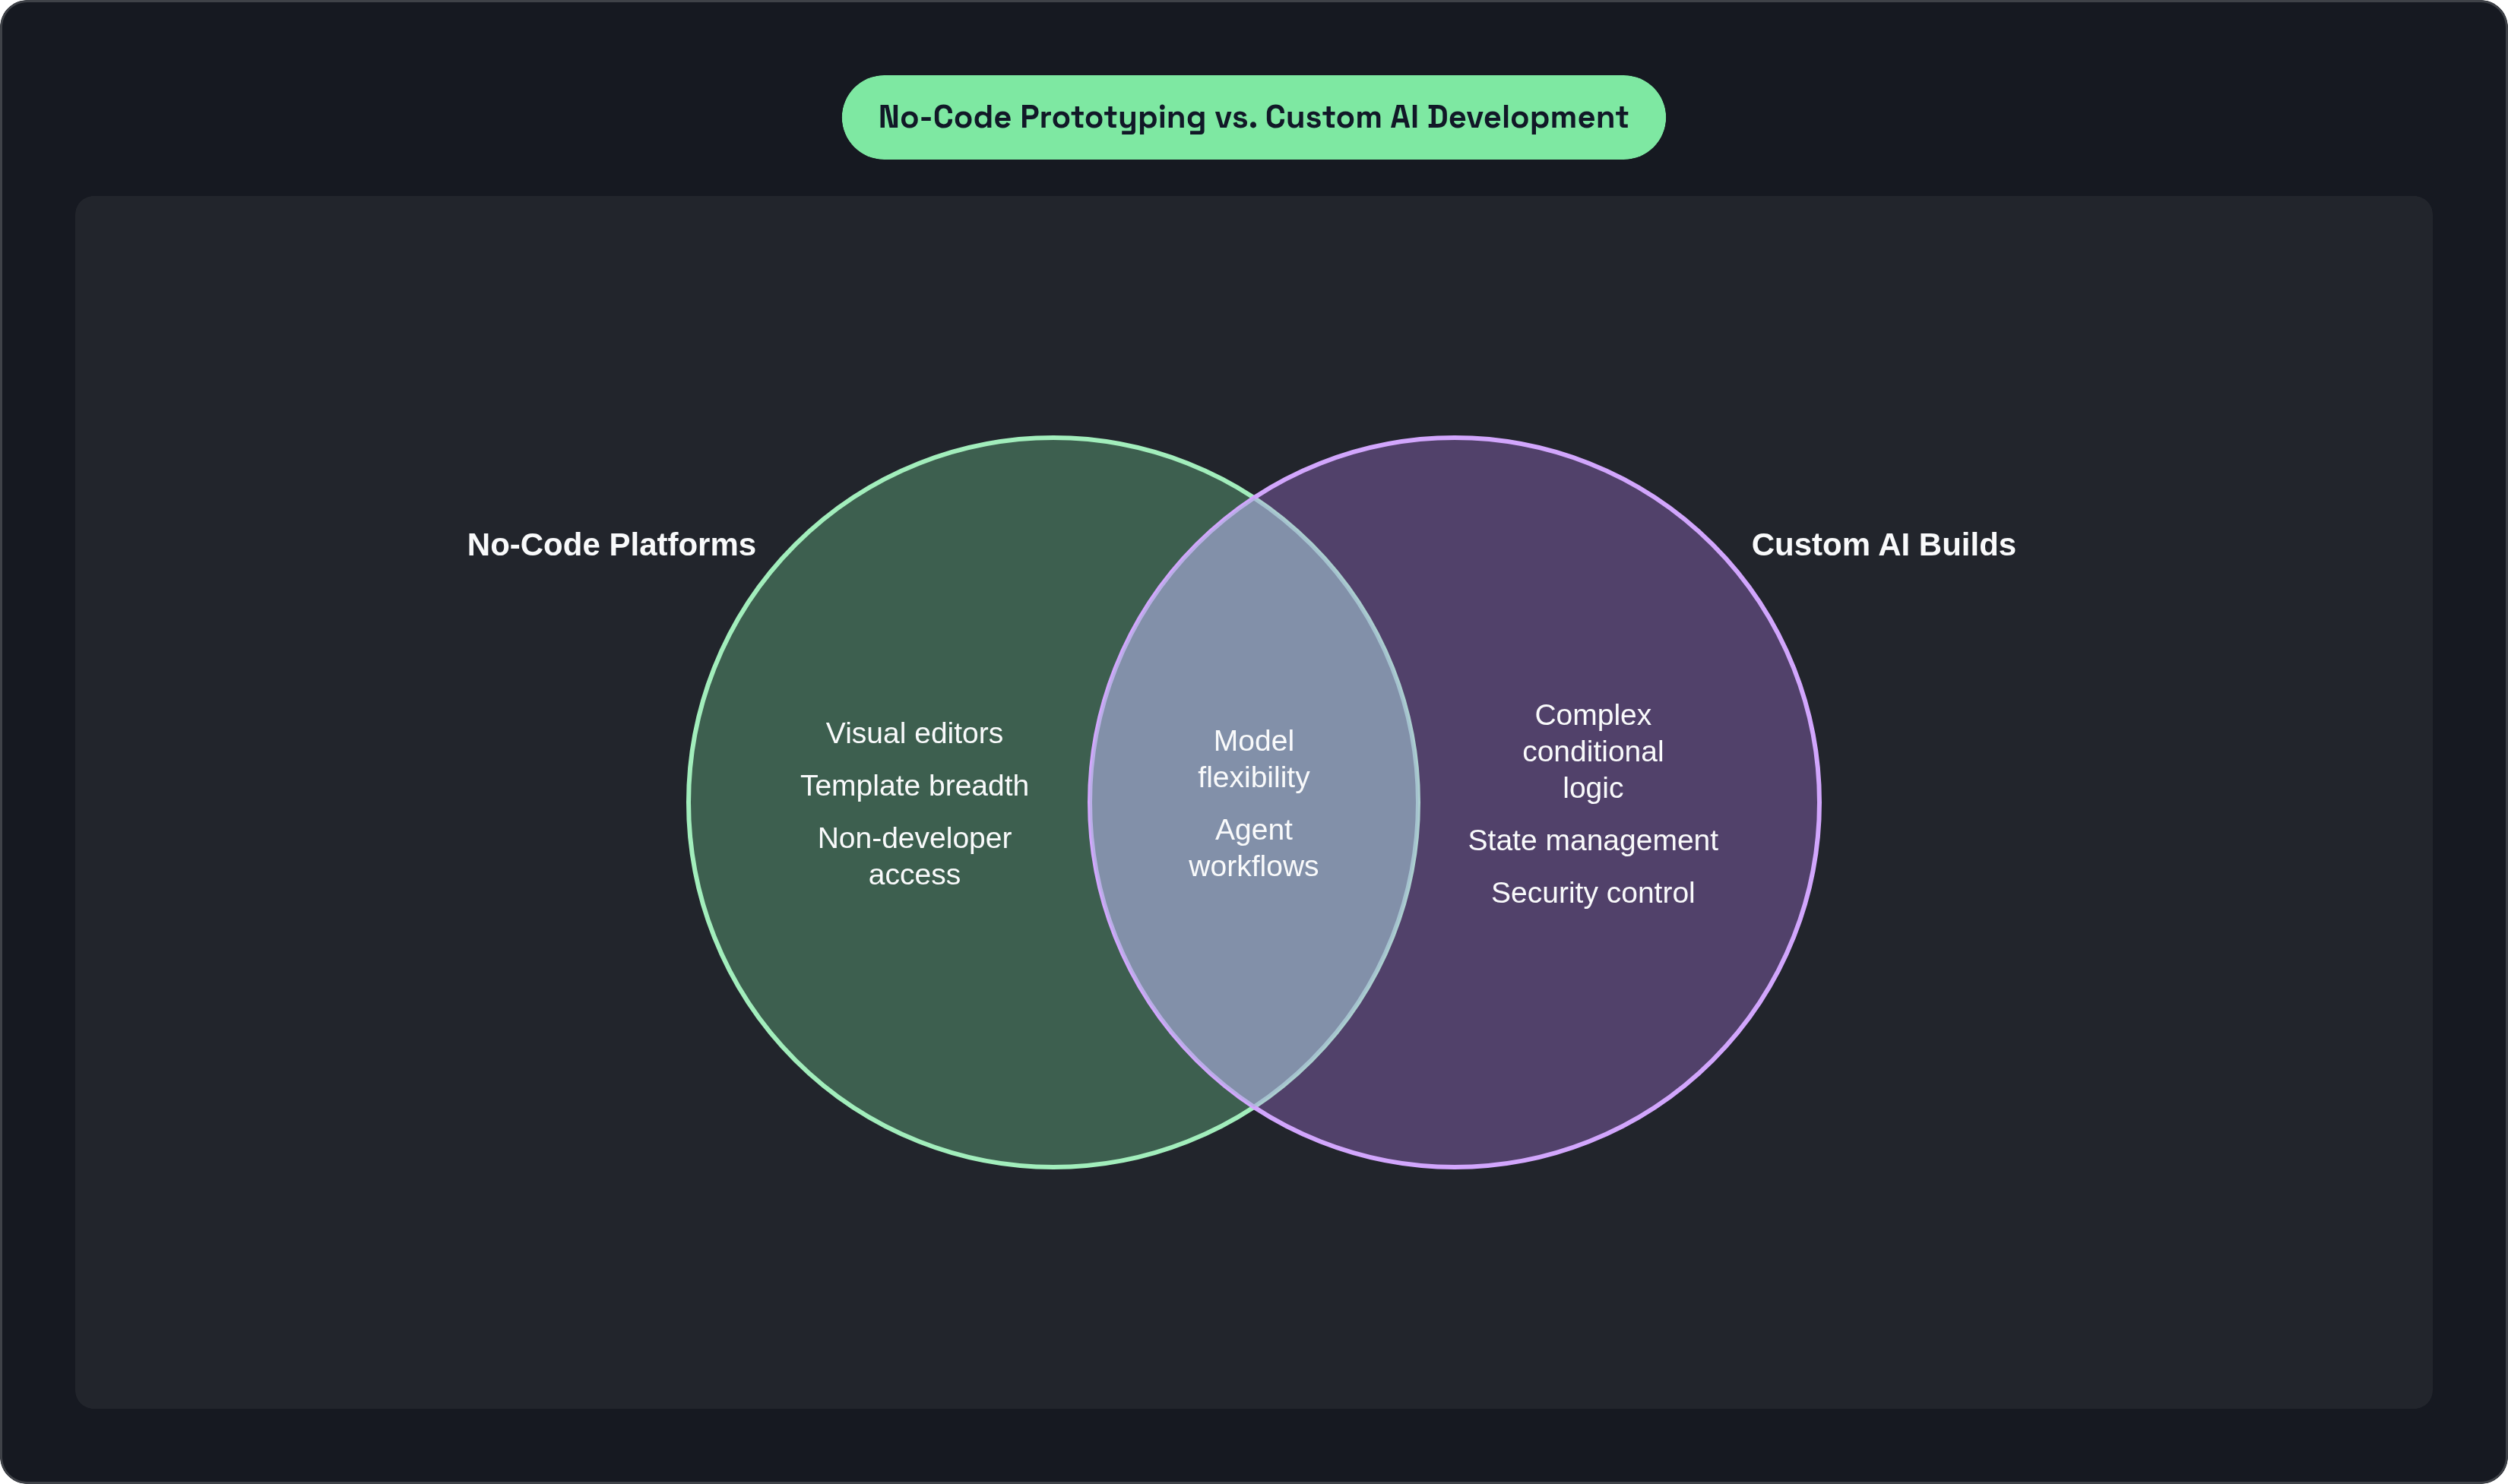The height and width of the screenshot is (1484, 2508).
Task: Click the 'Template breadth' text
Action: (914, 785)
